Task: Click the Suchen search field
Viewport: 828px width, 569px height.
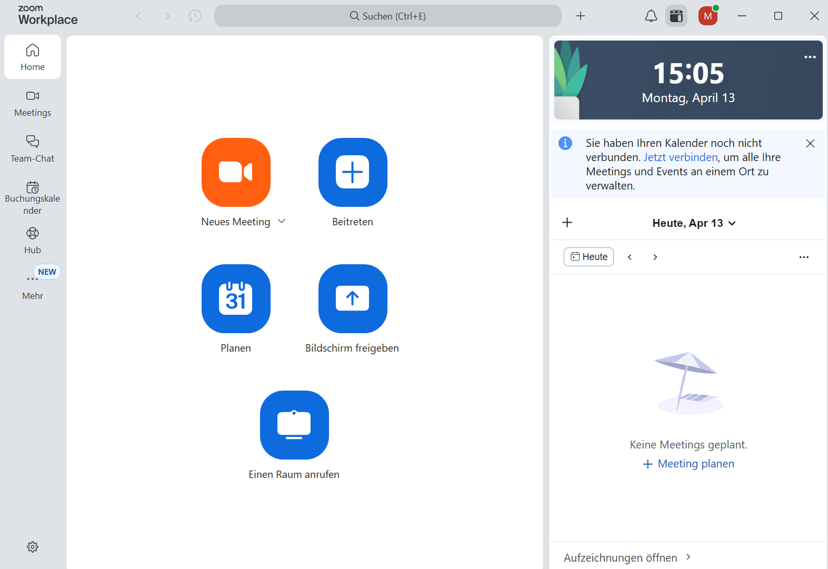Action: pyautogui.click(x=387, y=16)
